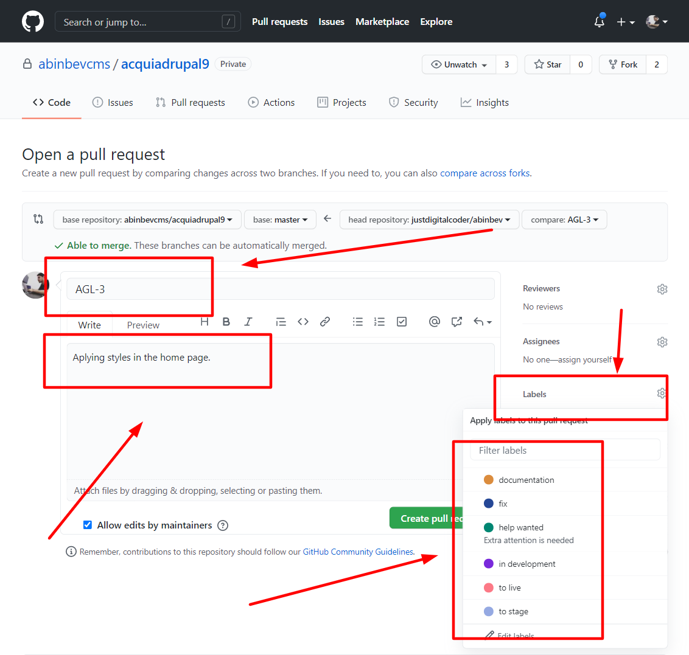Open GitHub home via Octocat logo
The image size is (689, 655).
point(33,21)
